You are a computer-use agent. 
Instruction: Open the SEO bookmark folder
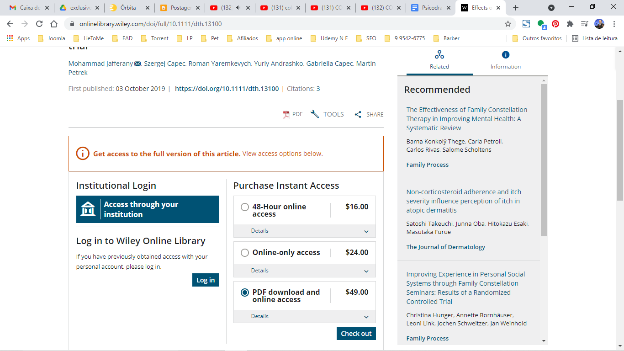(366, 38)
